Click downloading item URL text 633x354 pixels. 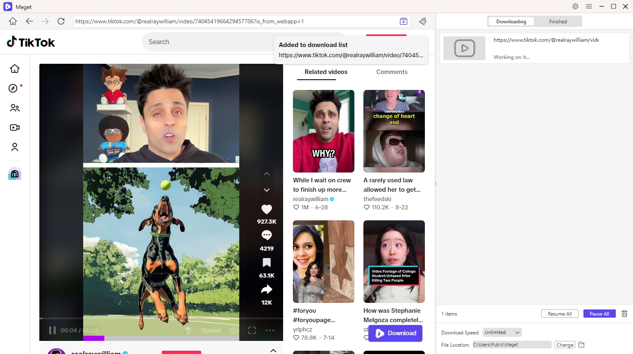click(546, 40)
